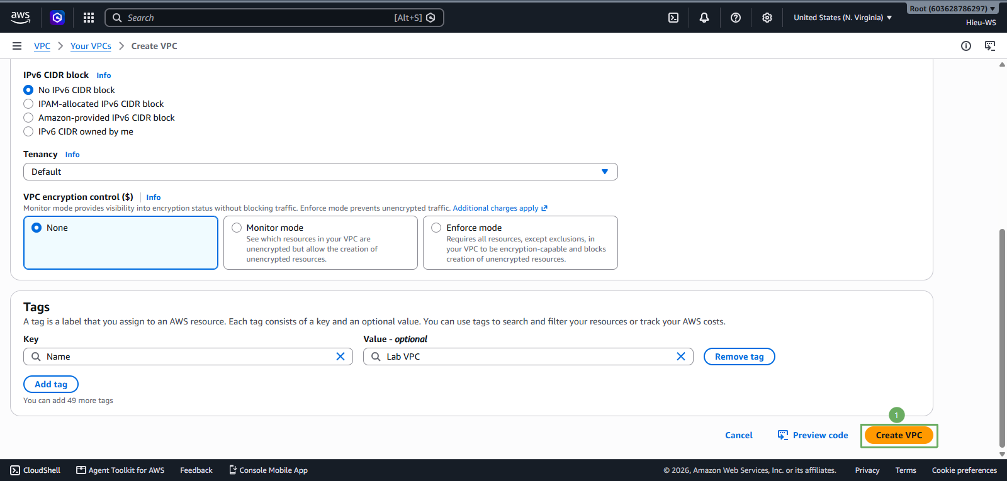Viewport: 1007px width, 481px height.
Task: Open Additional charges apply link
Action: [500, 208]
